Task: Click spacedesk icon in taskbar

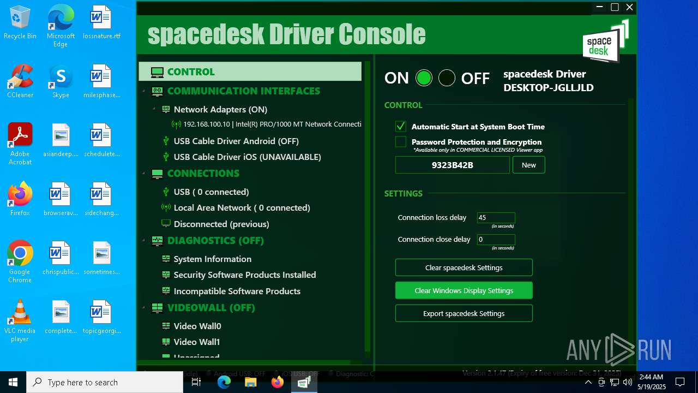Action: (304, 382)
